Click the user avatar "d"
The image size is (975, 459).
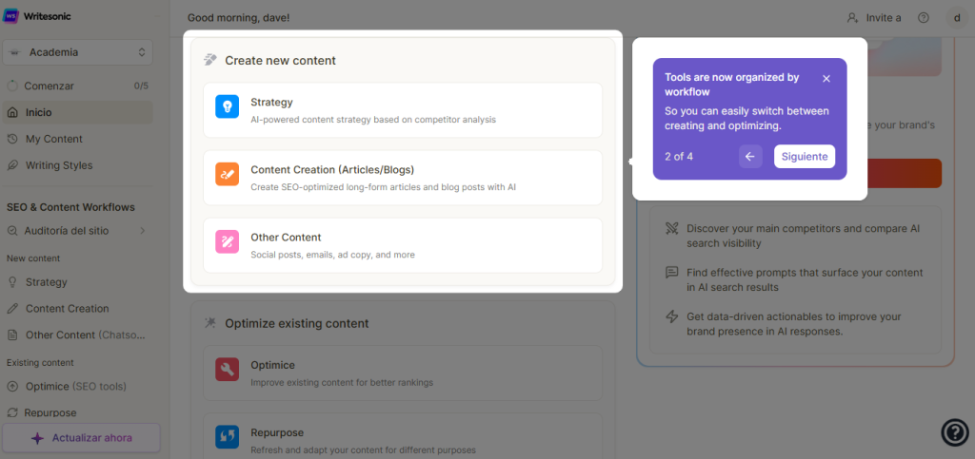(x=955, y=18)
